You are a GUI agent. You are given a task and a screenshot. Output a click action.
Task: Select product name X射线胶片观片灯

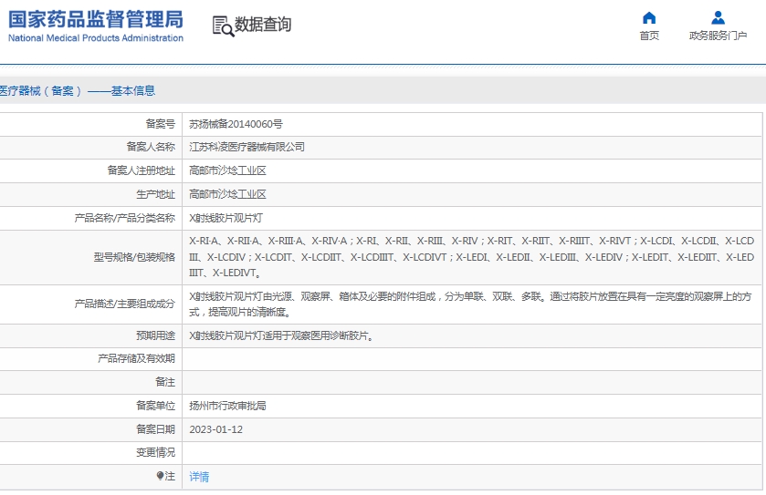(x=226, y=218)
